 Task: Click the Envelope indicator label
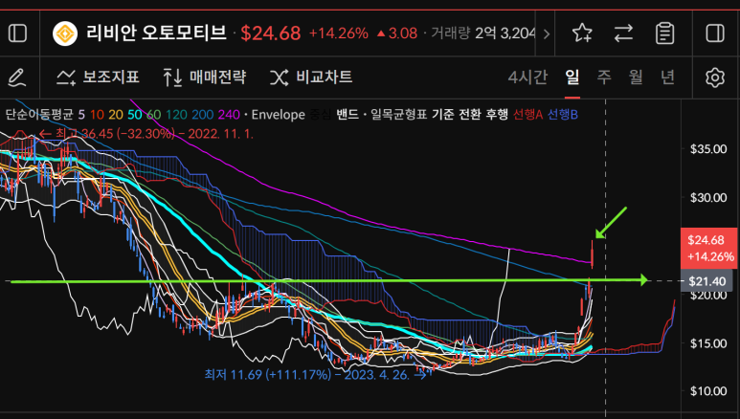[278, 115]
